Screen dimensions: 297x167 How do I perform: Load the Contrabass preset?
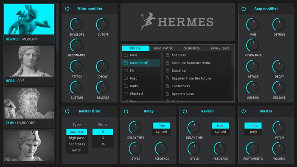(198, 86)
